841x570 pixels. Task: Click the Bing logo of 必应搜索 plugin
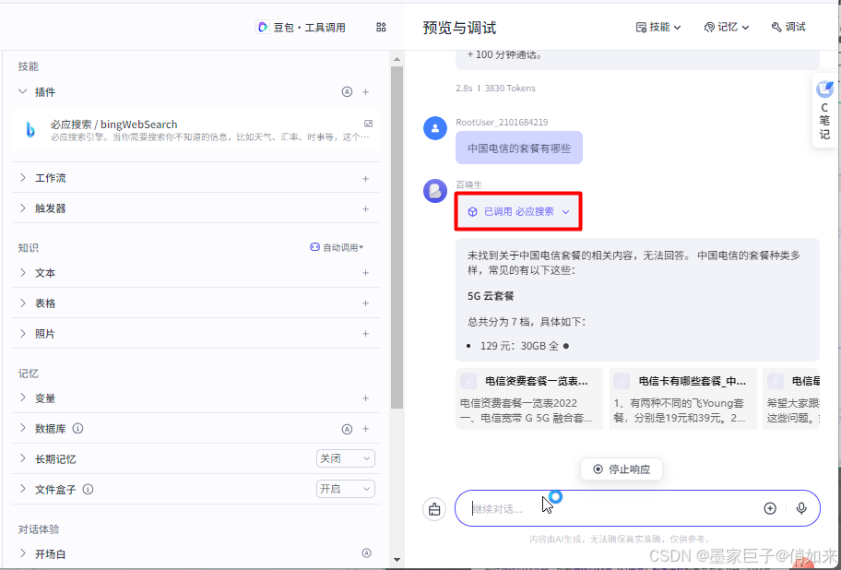click(30, 130)
